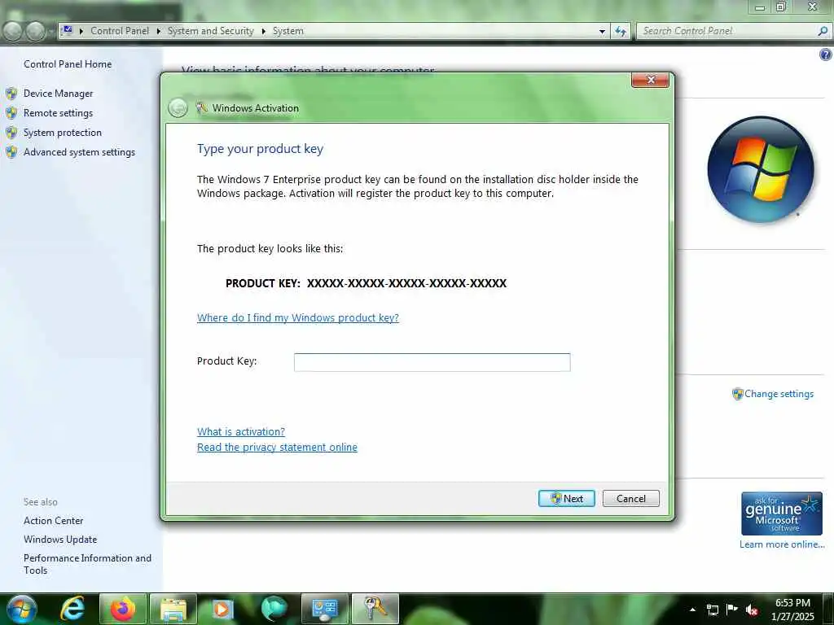The width and height of the screenshot is (834, 625).
Task: Click the Windows Activation key icon in title
Action: (202, 108)
